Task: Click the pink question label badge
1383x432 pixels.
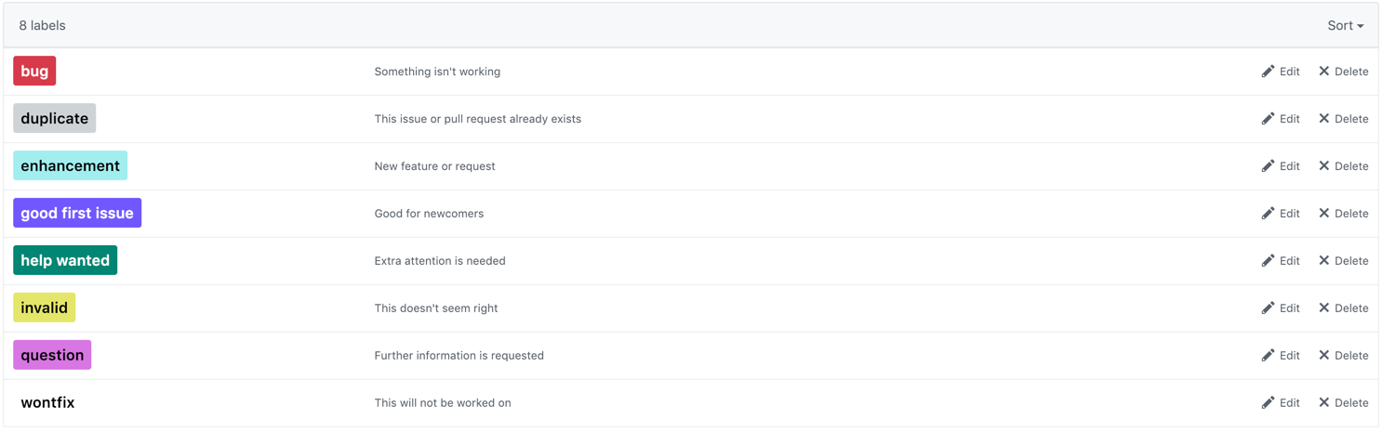Action: coord(52,356)
